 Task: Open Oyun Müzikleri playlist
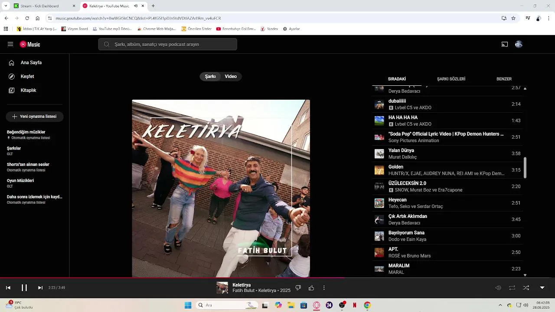click(x=35, y=183)
